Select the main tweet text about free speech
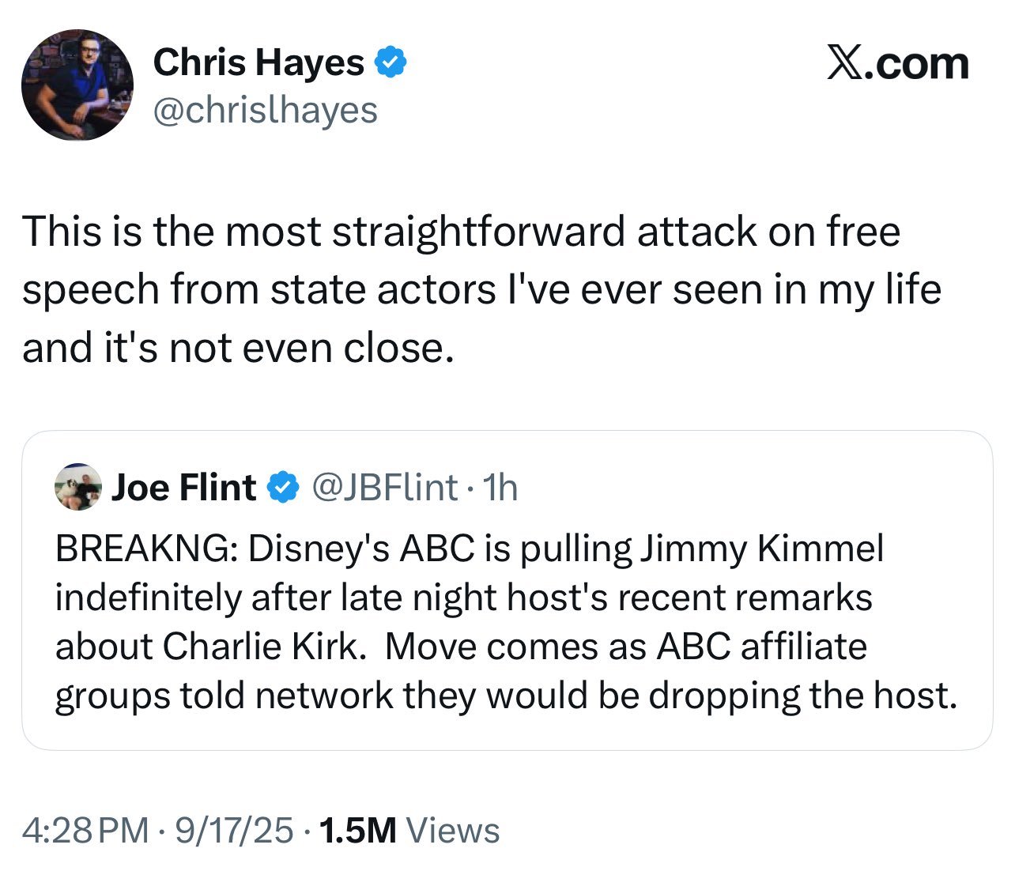The width and height of the screenshot is (1015, 871). [481, 289]
